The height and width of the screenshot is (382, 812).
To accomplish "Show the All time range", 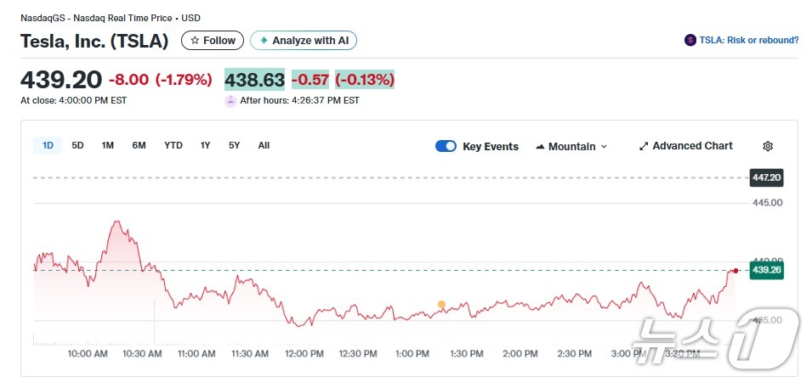I will tap(264, 145).
